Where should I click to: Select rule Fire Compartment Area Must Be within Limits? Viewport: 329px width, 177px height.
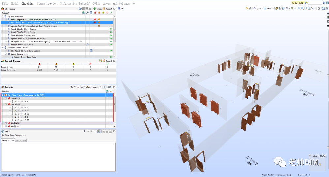(33, 19)
